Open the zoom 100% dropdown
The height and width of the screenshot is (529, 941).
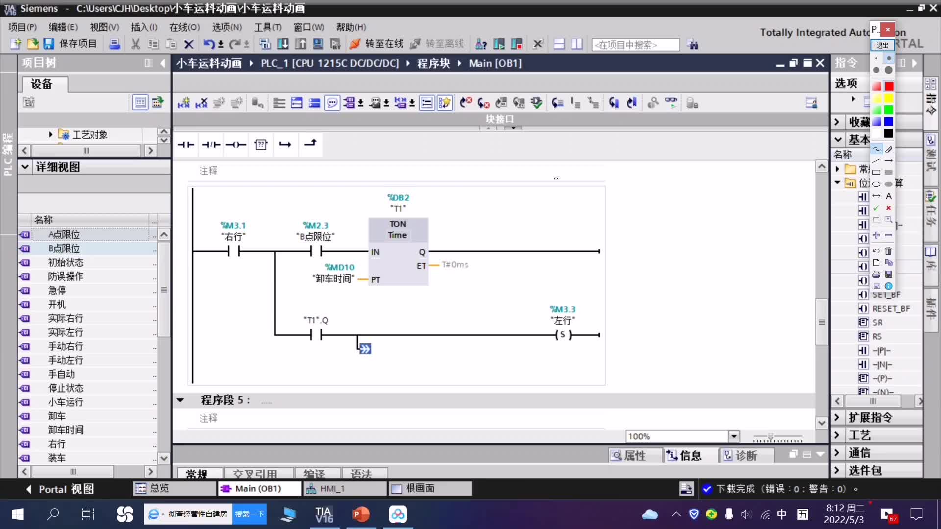click(x=734, y=436)
